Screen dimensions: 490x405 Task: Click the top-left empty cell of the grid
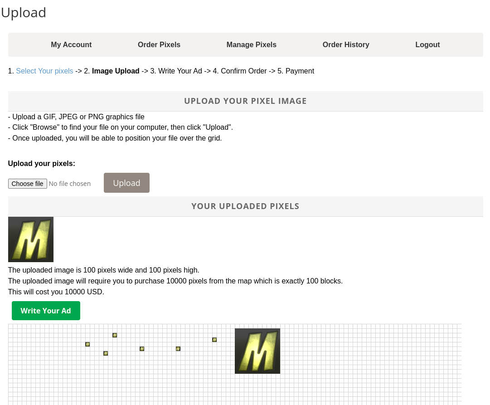[10, 326]
